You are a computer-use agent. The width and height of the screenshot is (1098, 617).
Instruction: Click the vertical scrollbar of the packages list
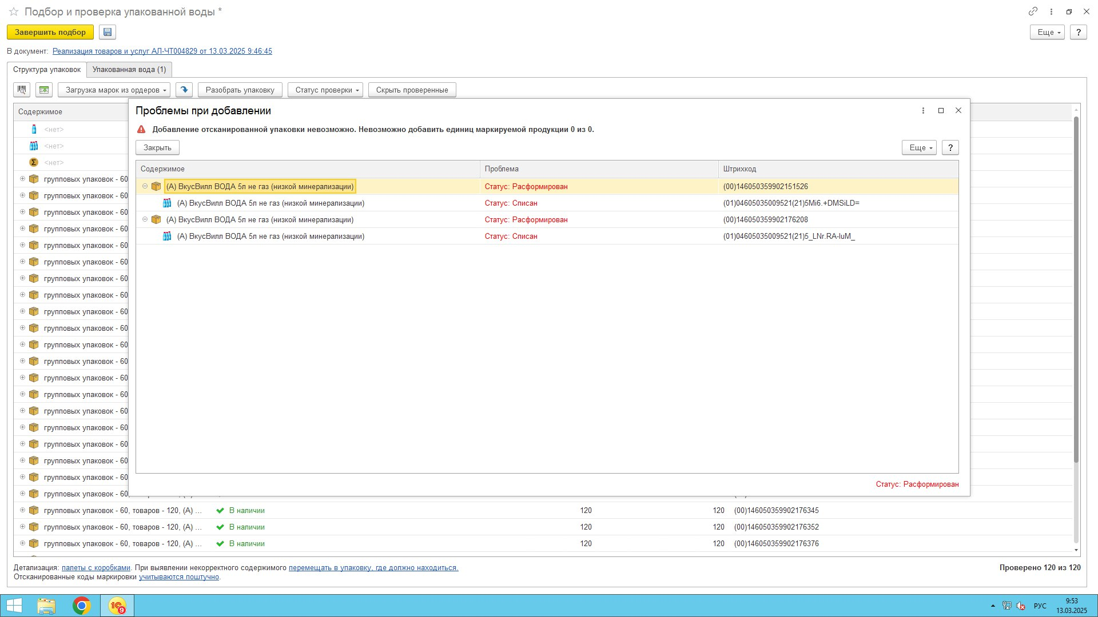tap(1076, 286)
